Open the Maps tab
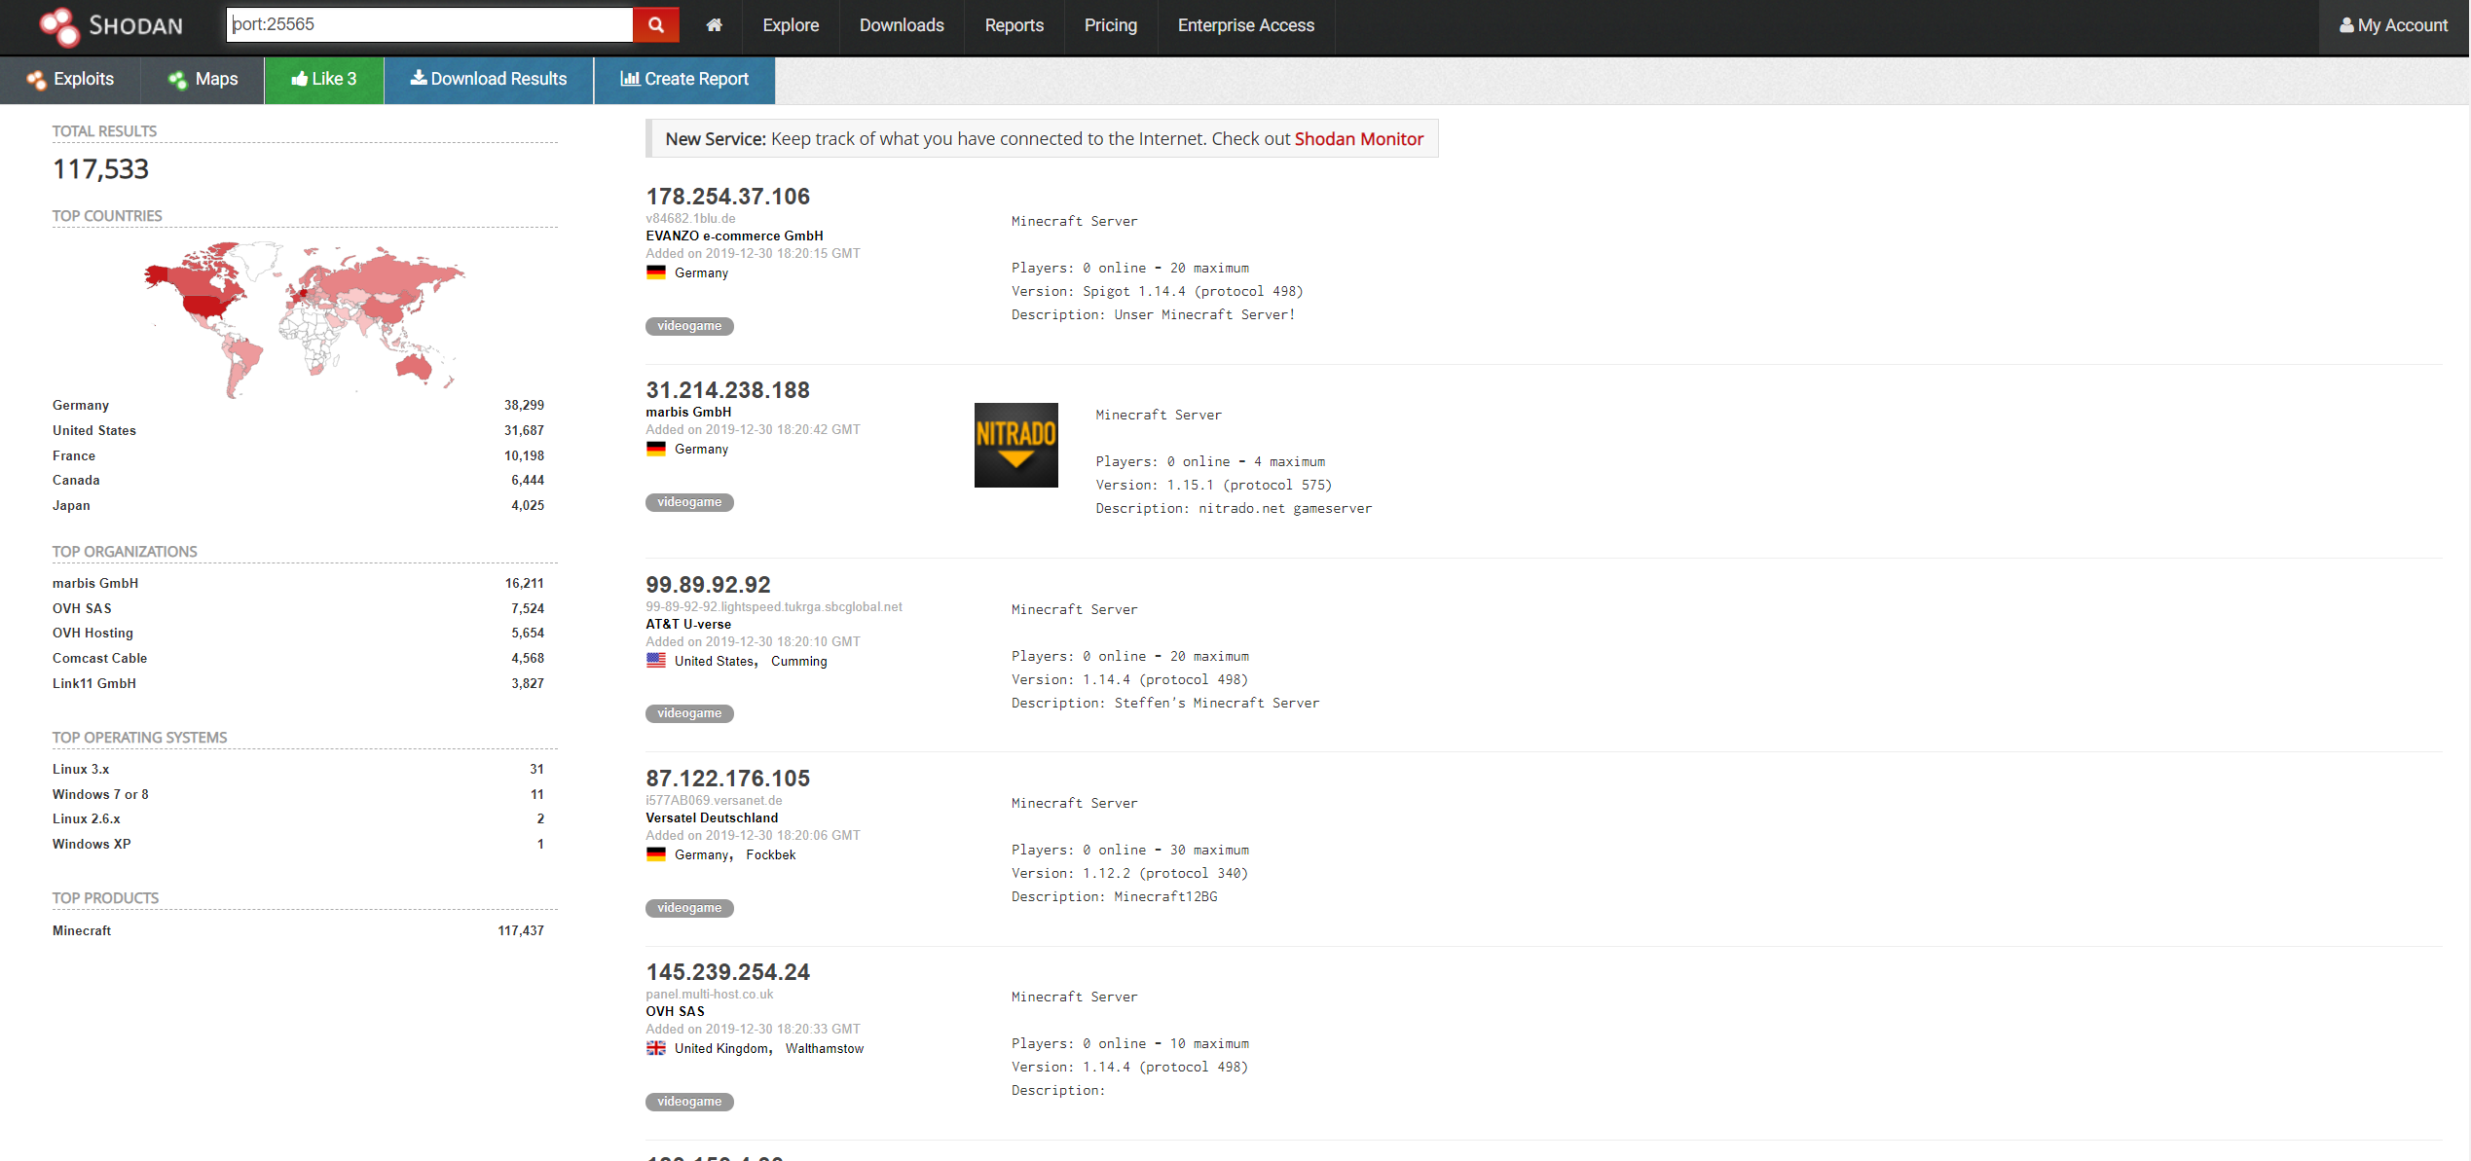The width and height of the screenshot is (2471, 1161). [x=203, y=80]
